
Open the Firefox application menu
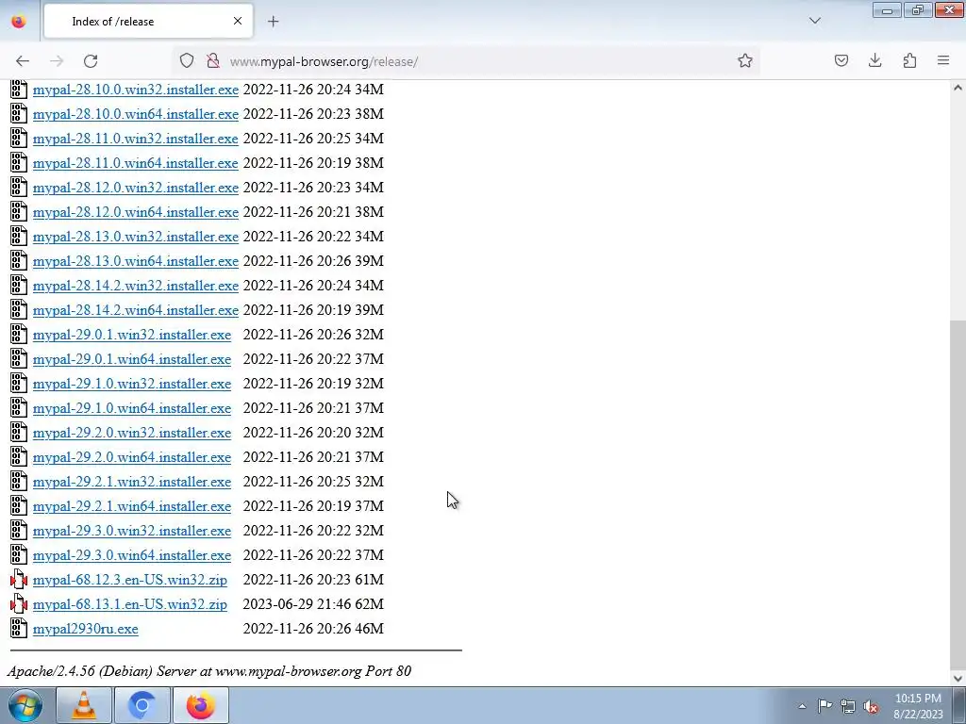pyautogui.click(x=943, y=61)
